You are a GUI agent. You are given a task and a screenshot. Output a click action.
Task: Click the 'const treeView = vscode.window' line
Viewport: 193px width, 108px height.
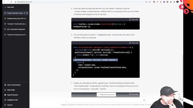click(x=99, y=24)
